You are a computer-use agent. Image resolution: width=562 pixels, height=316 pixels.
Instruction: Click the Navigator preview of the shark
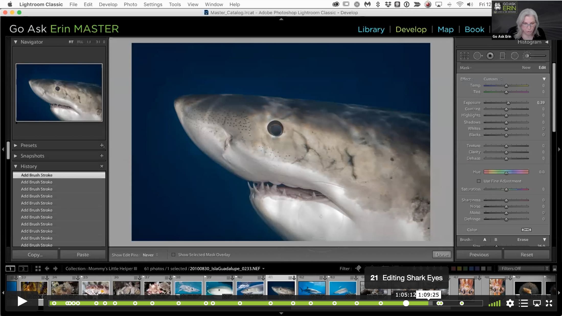tap(59, 92)
